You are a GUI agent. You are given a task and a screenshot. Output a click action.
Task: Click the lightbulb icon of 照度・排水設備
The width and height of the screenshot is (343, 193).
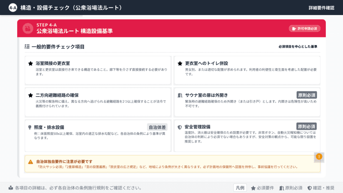tap(30, 127)
